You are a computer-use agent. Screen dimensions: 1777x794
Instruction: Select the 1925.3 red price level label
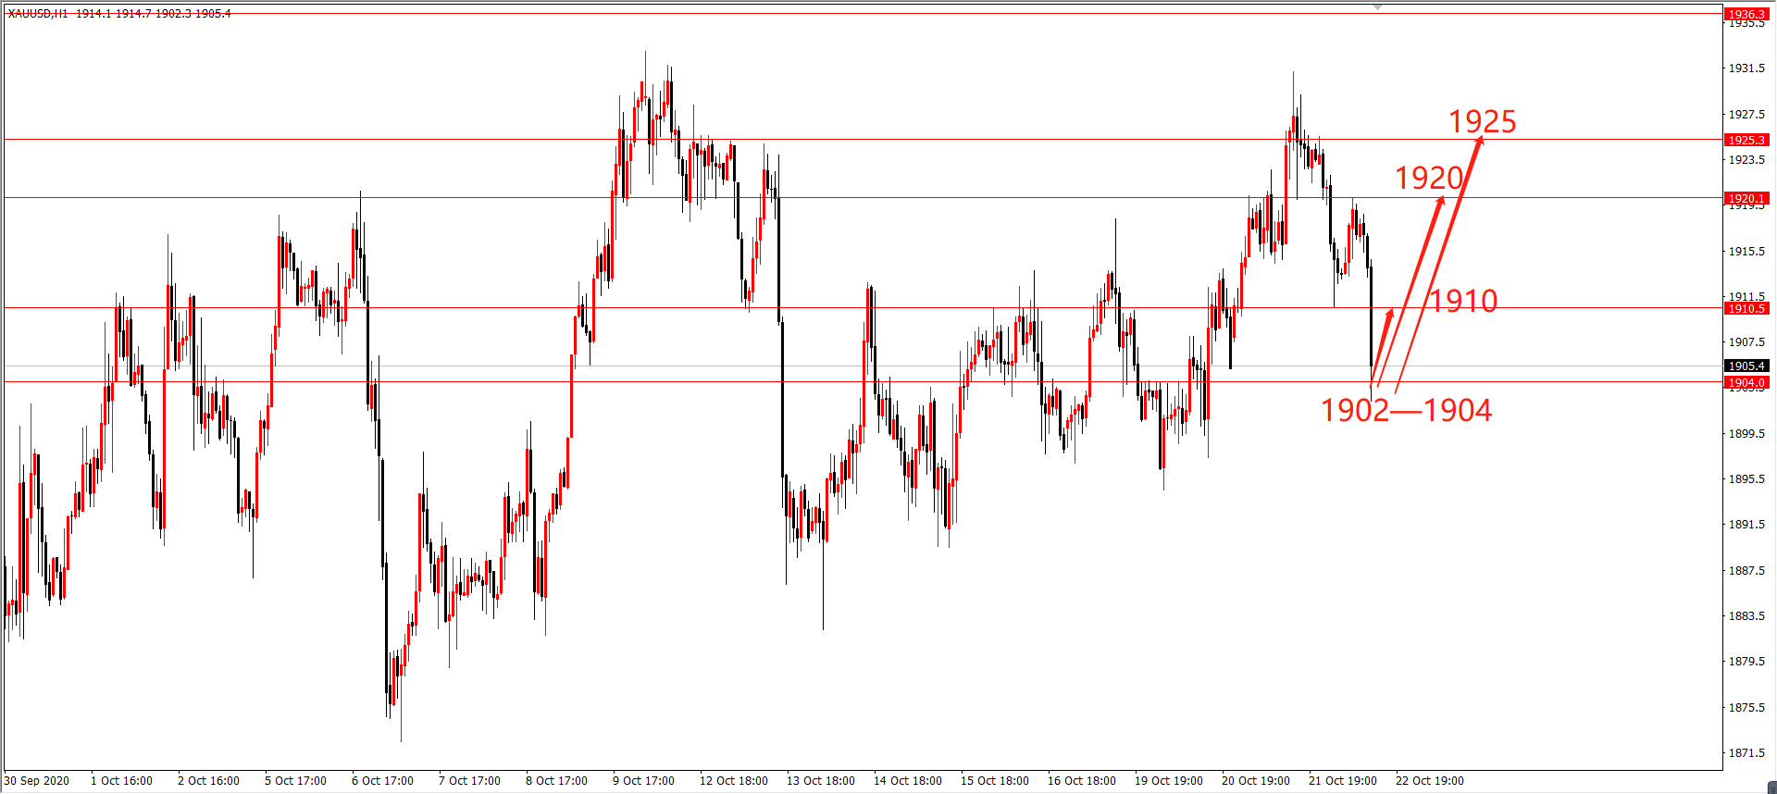(x=1746, y=140)
